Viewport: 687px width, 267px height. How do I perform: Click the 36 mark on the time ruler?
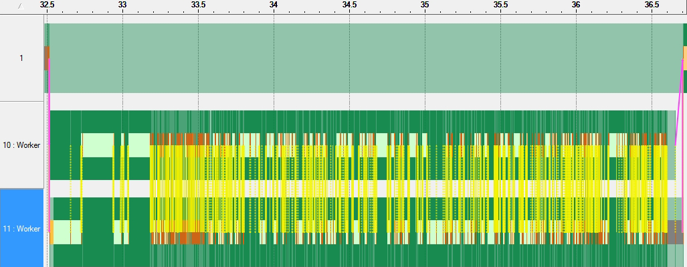tap(576, 5)
